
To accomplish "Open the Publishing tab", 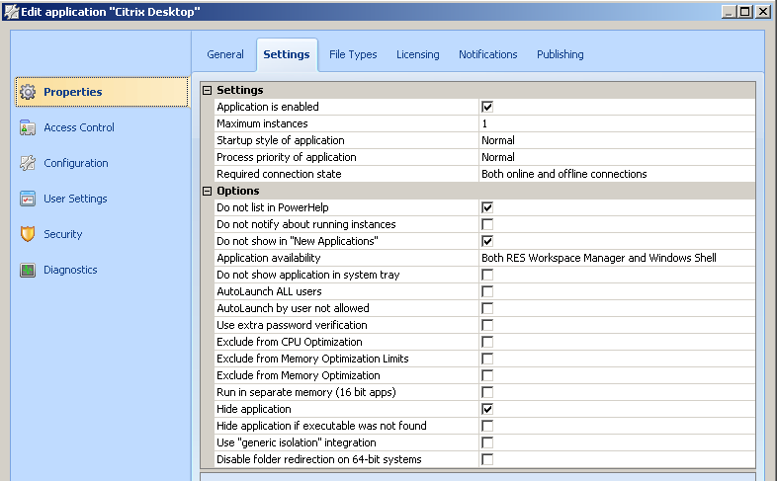I will (x=560, y=54).
